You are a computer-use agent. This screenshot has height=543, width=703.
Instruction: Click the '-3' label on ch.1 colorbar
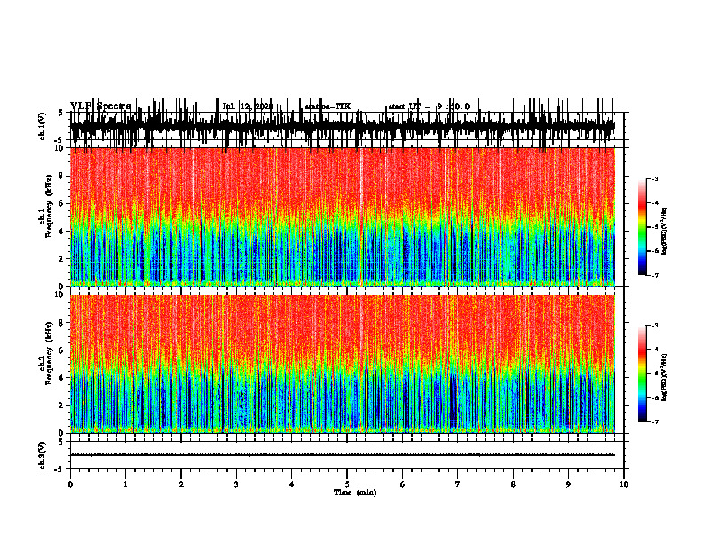click(x=654, y=179)
